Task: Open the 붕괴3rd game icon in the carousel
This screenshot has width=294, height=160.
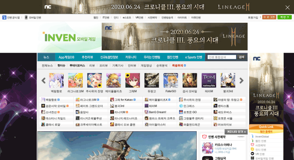Action: coord(228,80)
